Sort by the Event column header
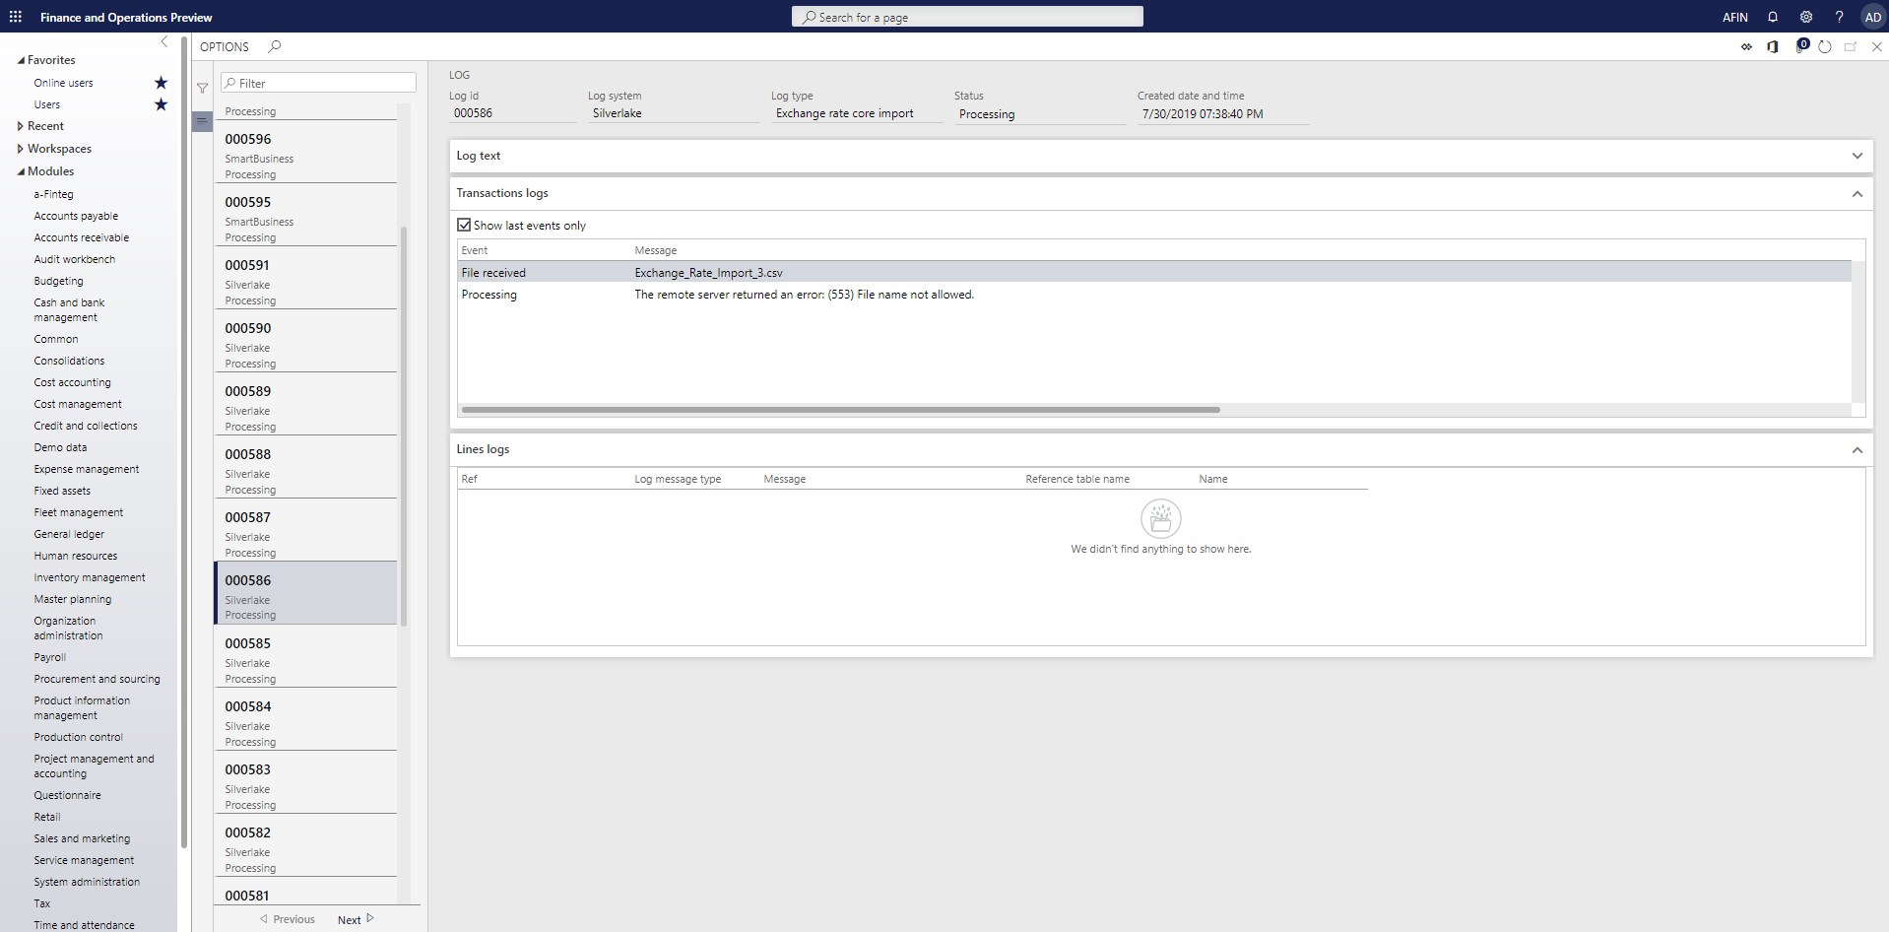 pos(475,250)
